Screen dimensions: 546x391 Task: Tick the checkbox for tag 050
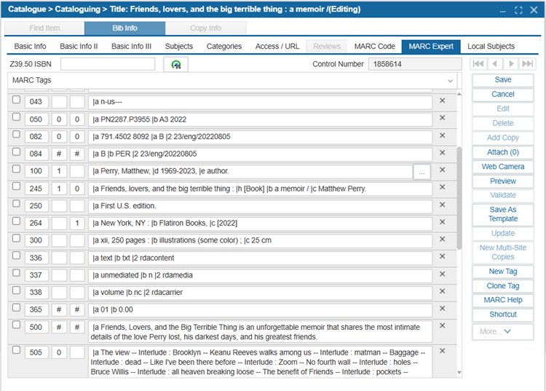click(x=16, y=117)
